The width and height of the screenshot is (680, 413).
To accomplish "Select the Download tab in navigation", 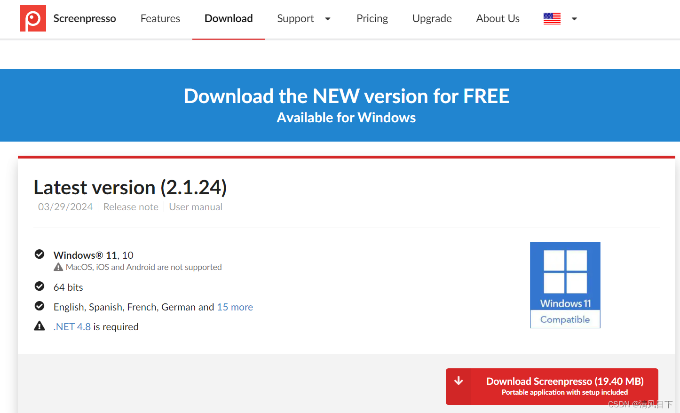I will (229, 18).
